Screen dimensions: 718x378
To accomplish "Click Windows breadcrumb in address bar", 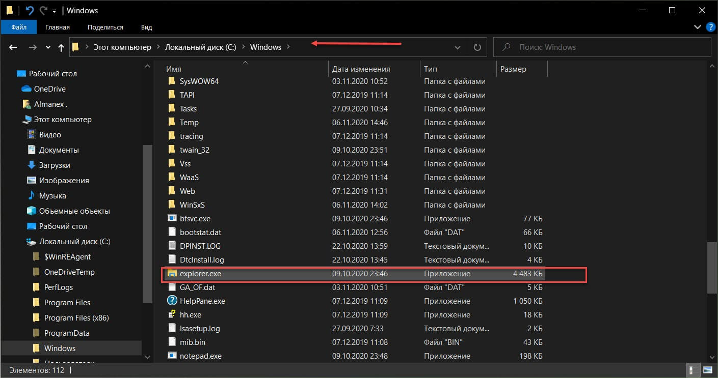I will tap(265, 47).
